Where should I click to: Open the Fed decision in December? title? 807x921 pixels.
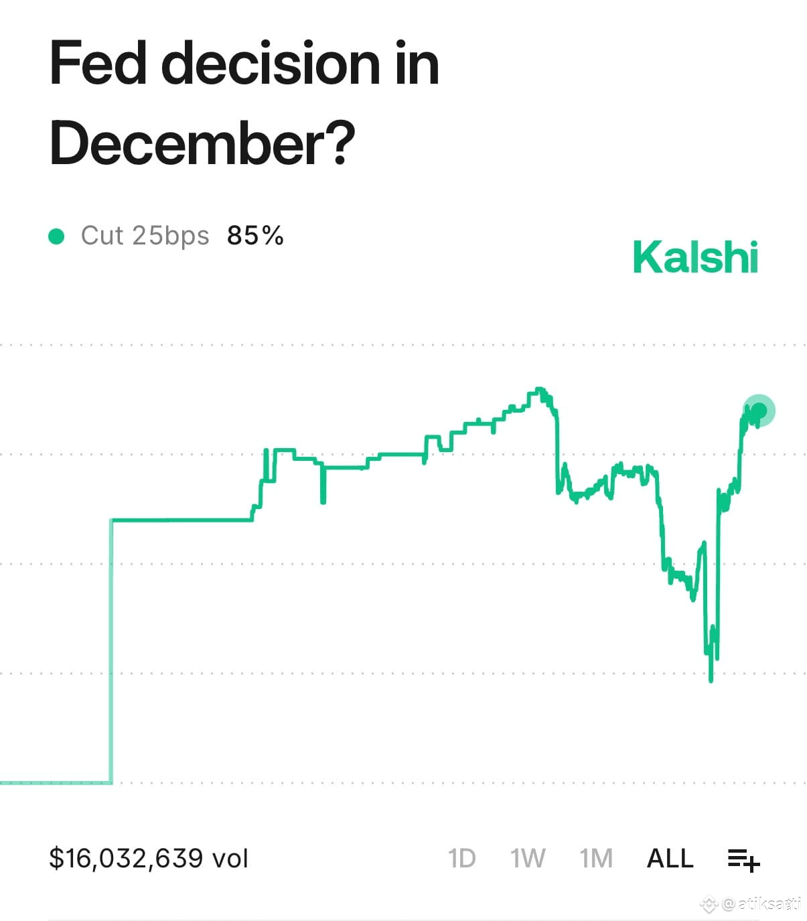coord(244,102)
